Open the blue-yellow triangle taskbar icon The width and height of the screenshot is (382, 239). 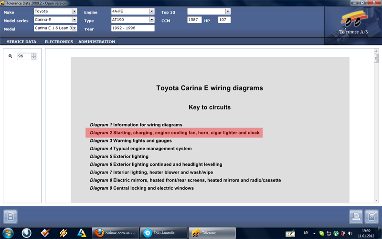82,233
